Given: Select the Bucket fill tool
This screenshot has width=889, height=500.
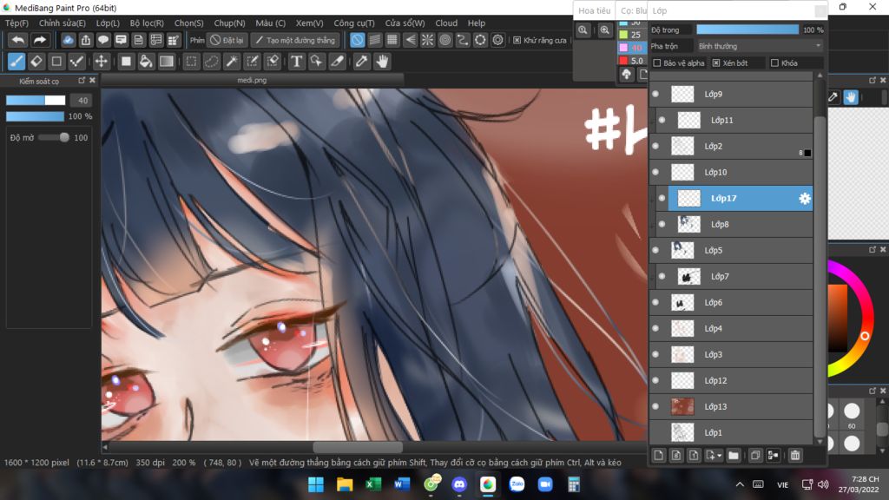Looking at the screenshot, I should click(146, 62).
